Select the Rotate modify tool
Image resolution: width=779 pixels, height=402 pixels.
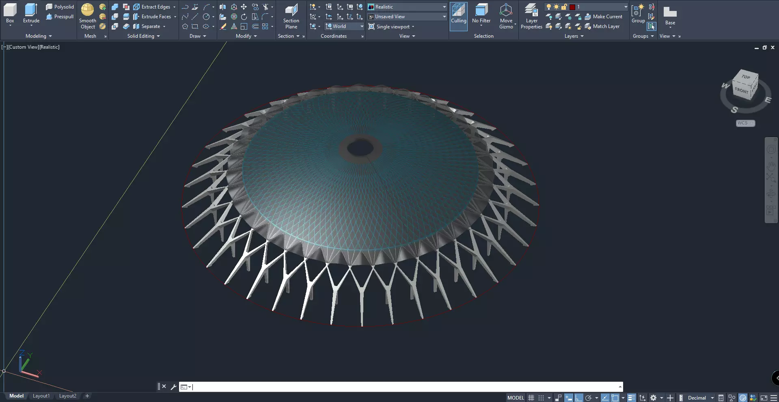tap(244, 17)
